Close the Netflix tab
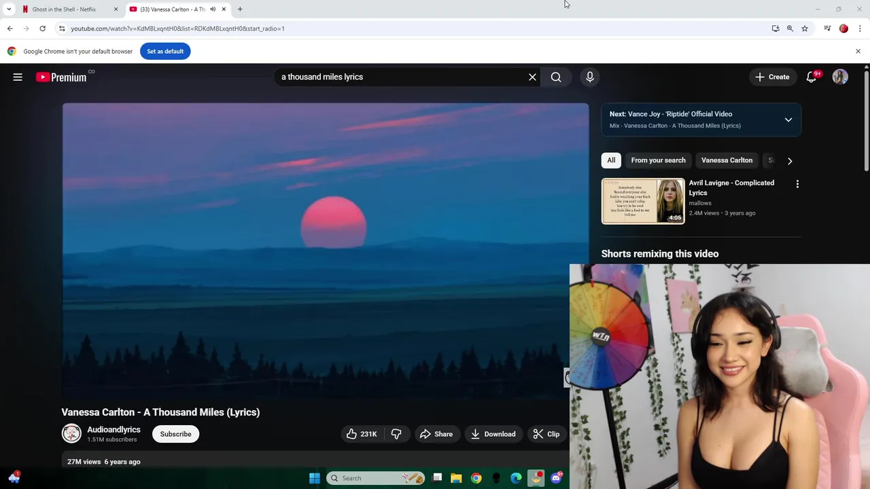The image size is (870, 489). pyautogui.click(x=116, y=10)
